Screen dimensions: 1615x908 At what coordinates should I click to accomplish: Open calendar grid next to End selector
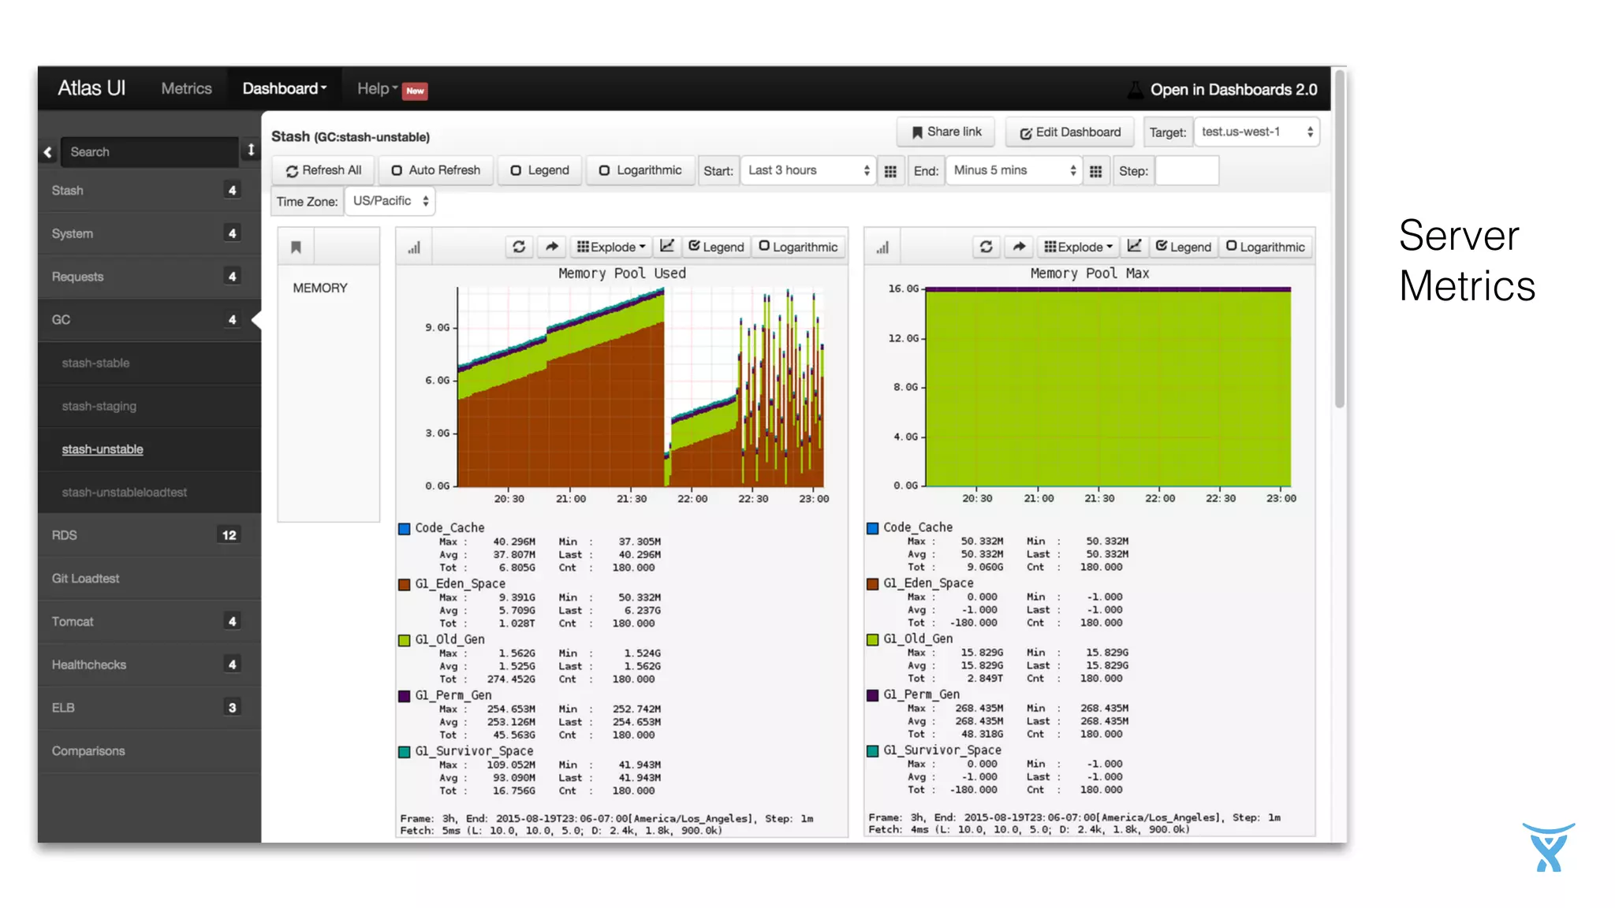tap(1095, 171)
